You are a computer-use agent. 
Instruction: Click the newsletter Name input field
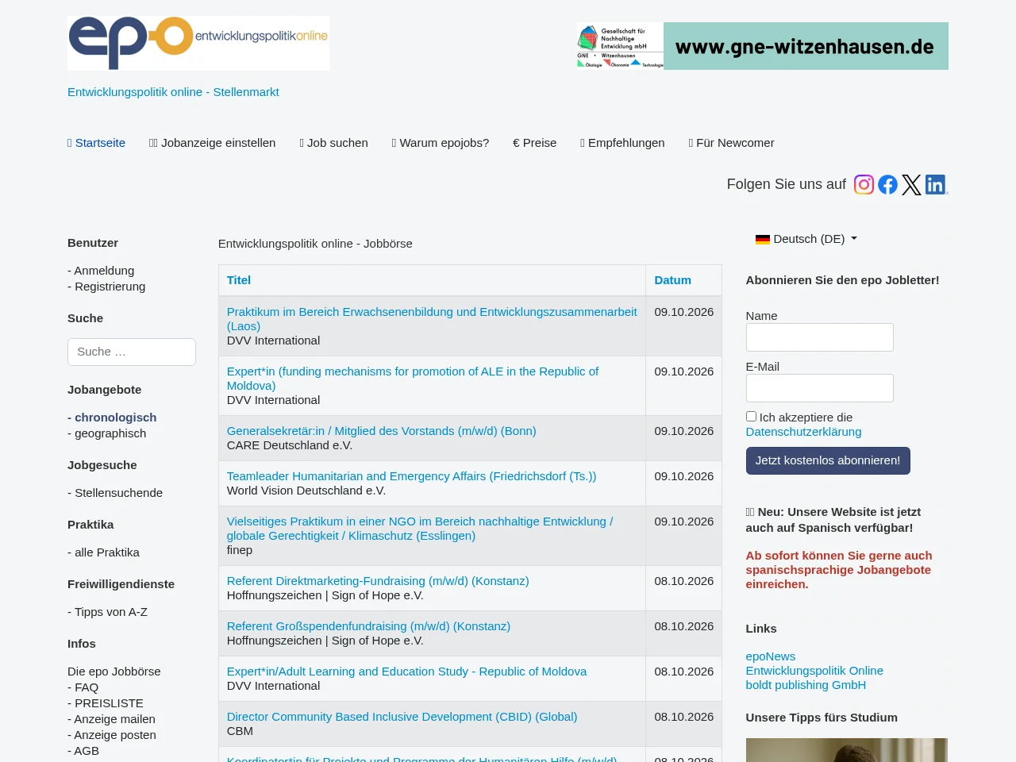pos(819,337)
